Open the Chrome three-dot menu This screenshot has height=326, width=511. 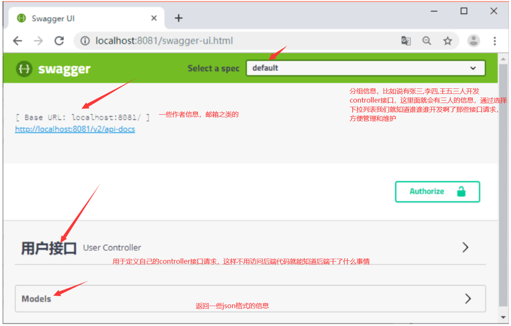(x=495, y=41)
